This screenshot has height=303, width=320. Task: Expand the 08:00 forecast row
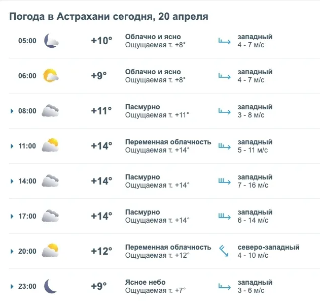pos(12,111)
